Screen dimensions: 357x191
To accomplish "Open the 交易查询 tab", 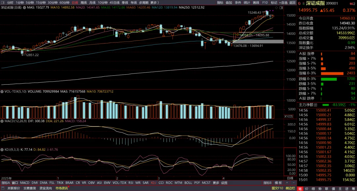I will 30,188.
